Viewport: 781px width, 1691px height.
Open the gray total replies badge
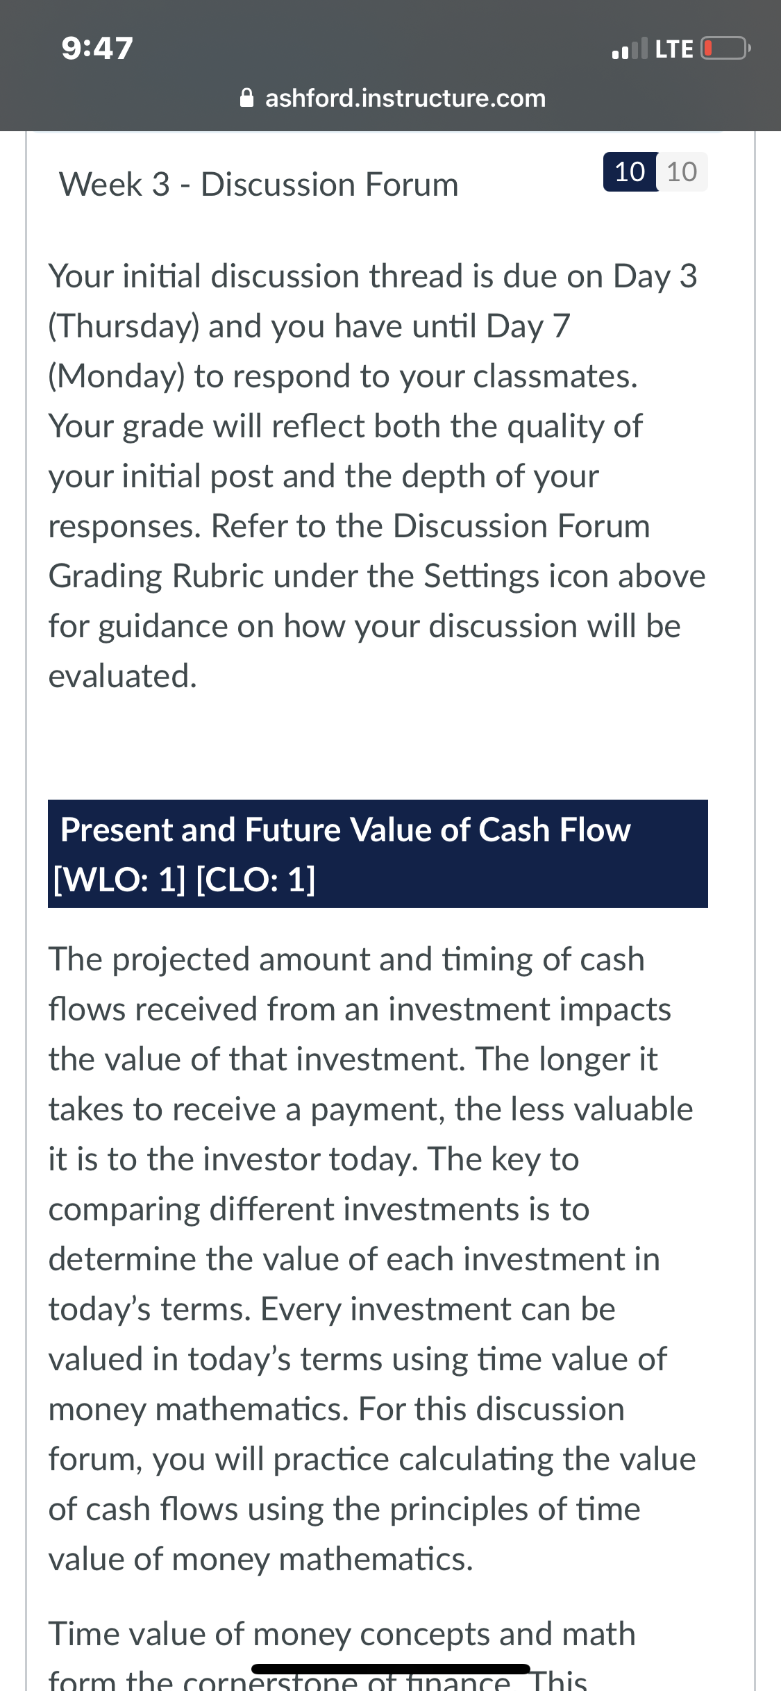[682, 172]
